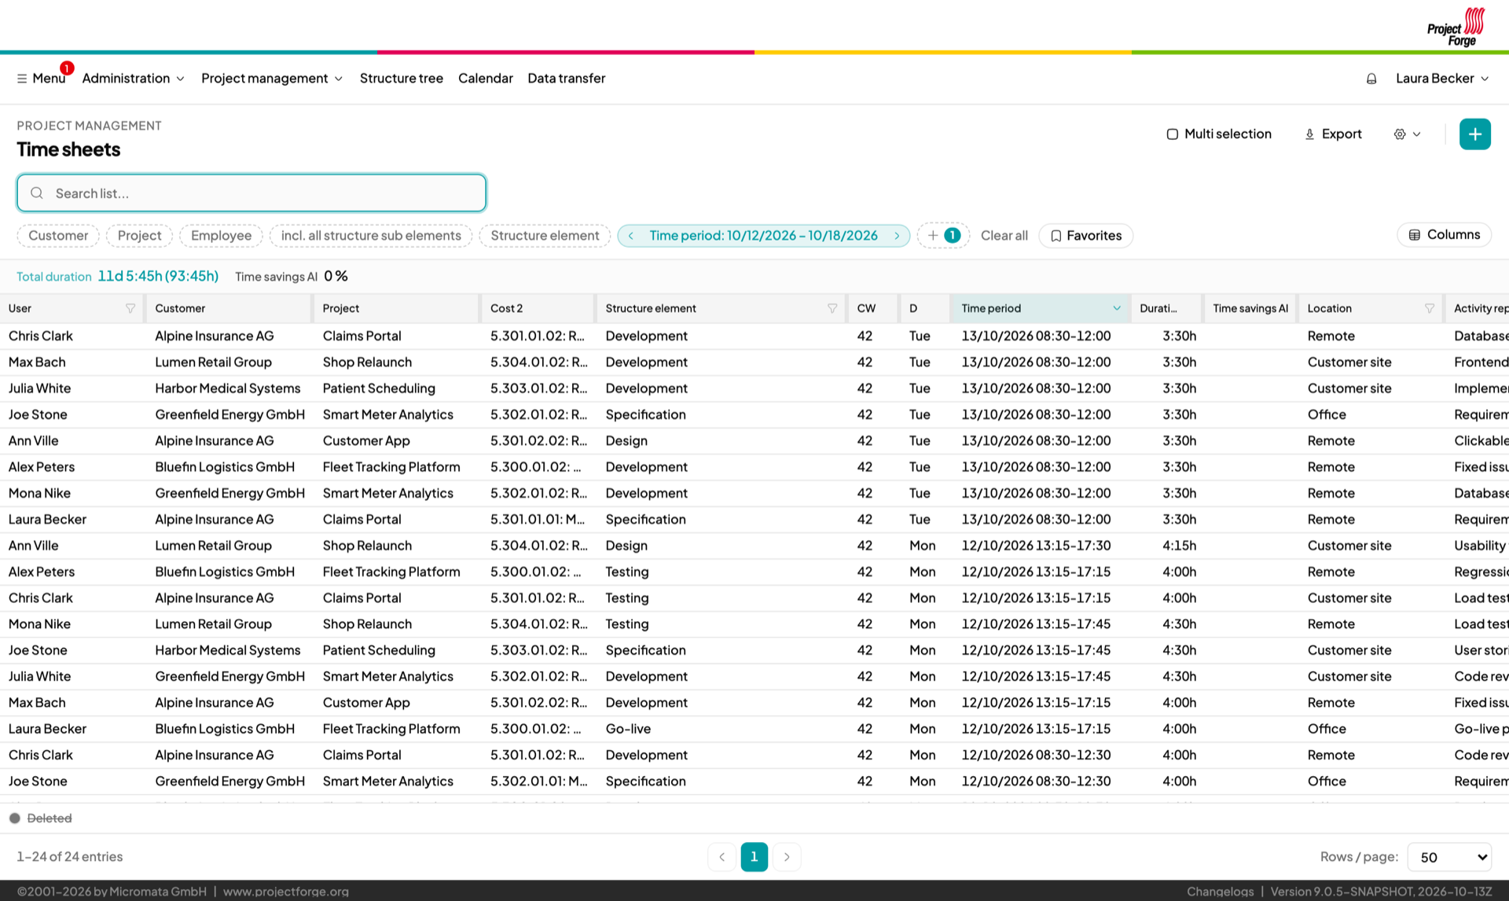Click the ProjectForge logo
Image resolution: width=1509 pixels, height=901 pixels.
pyautogui.click(x=1456, y=27)
